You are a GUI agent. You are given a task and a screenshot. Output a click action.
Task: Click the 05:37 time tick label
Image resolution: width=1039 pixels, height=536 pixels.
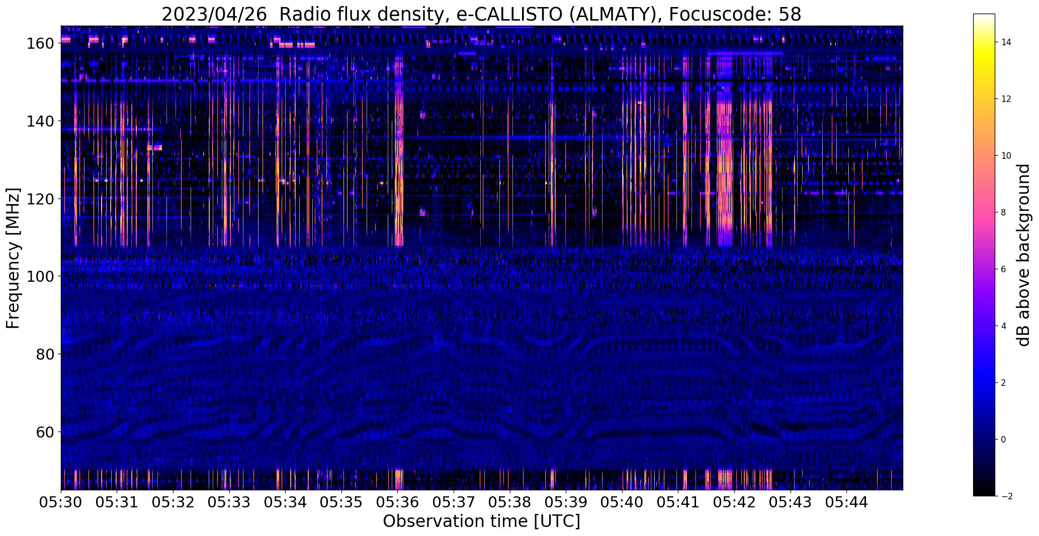(x=454, y=502)
